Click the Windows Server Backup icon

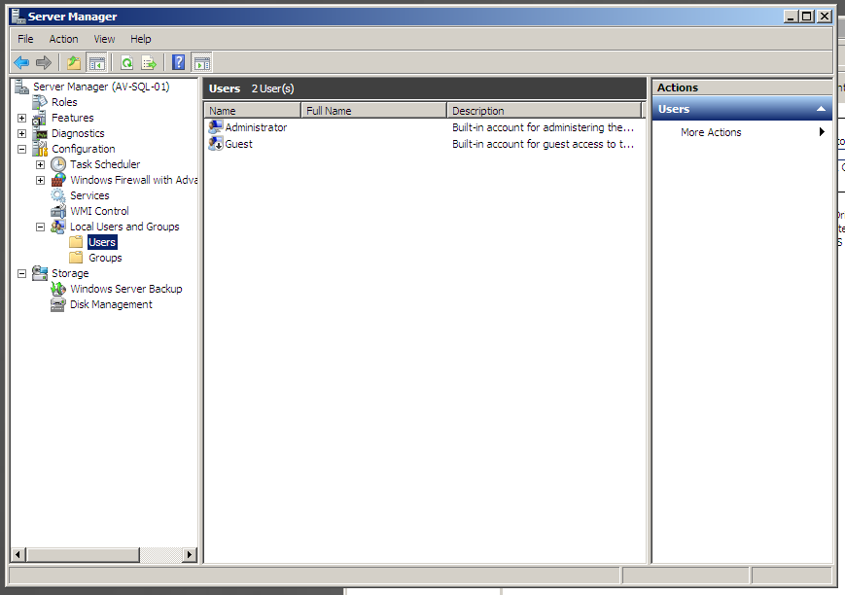58,289
